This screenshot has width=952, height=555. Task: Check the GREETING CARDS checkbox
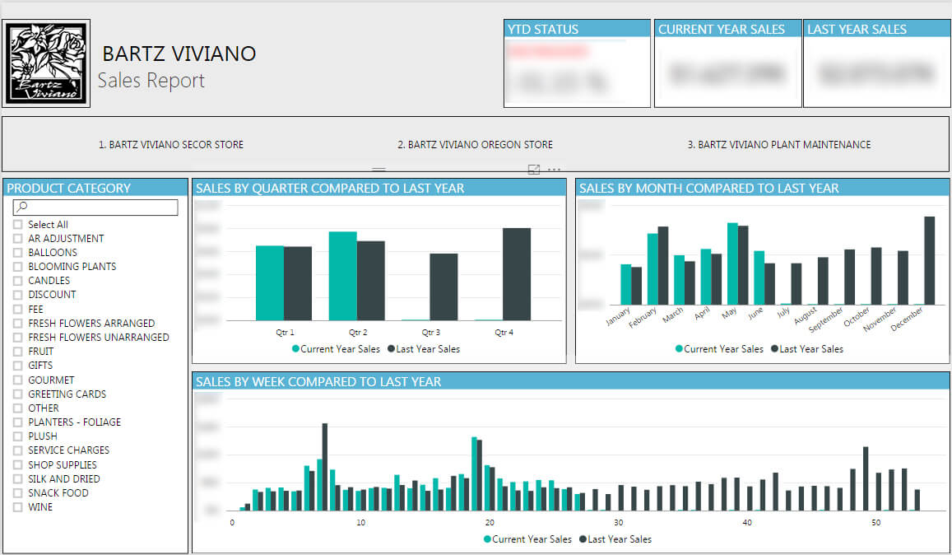click(x=17, y=394)
